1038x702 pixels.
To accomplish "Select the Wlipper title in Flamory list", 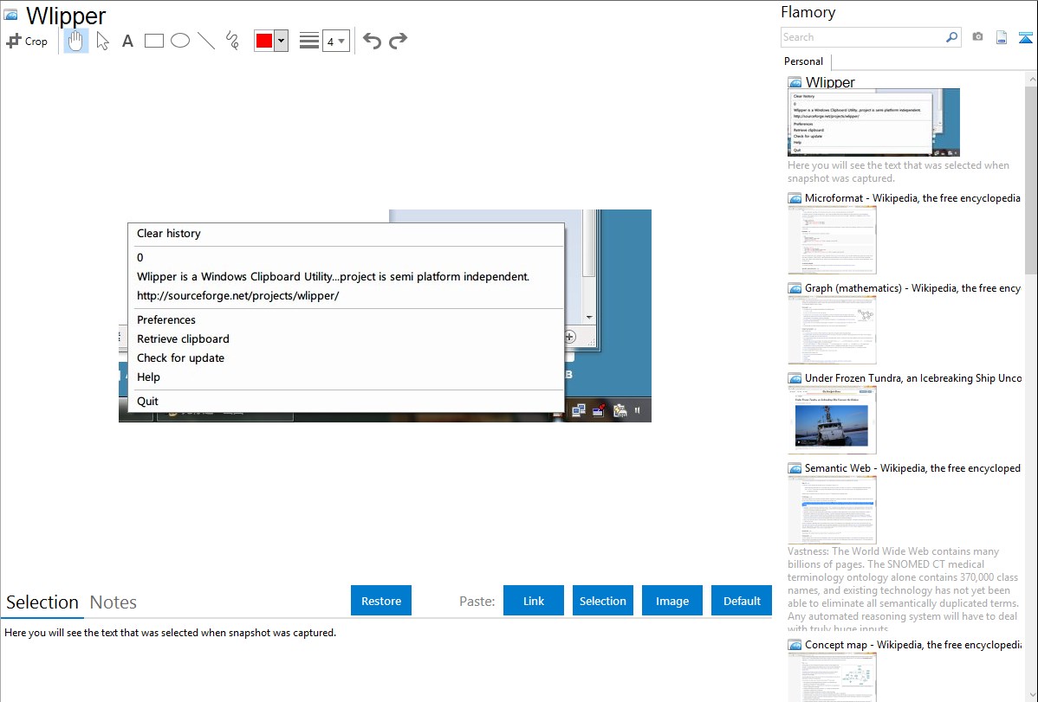I will 830,82.
